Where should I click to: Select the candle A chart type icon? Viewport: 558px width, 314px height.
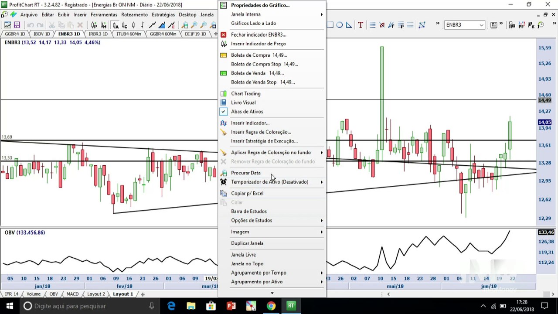point(116,25)
